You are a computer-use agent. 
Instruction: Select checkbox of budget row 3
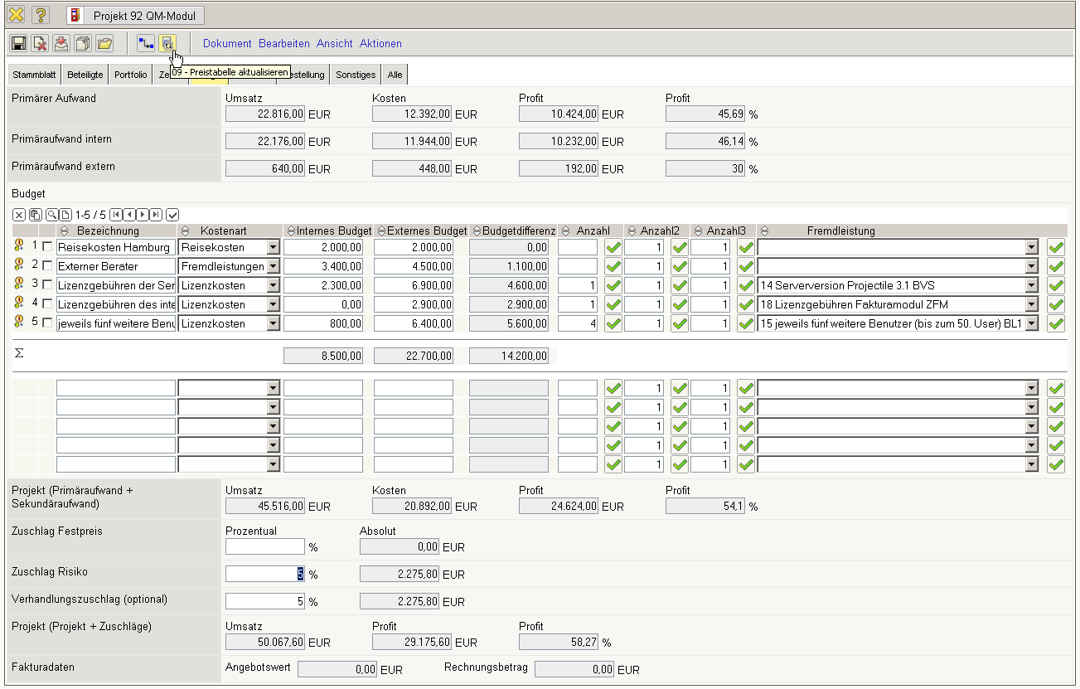[47, 285]
